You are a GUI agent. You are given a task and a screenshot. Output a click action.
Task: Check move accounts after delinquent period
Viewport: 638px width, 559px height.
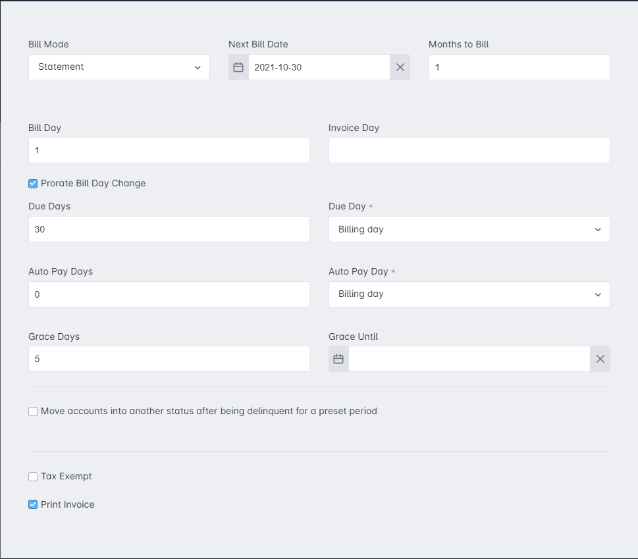33,412
